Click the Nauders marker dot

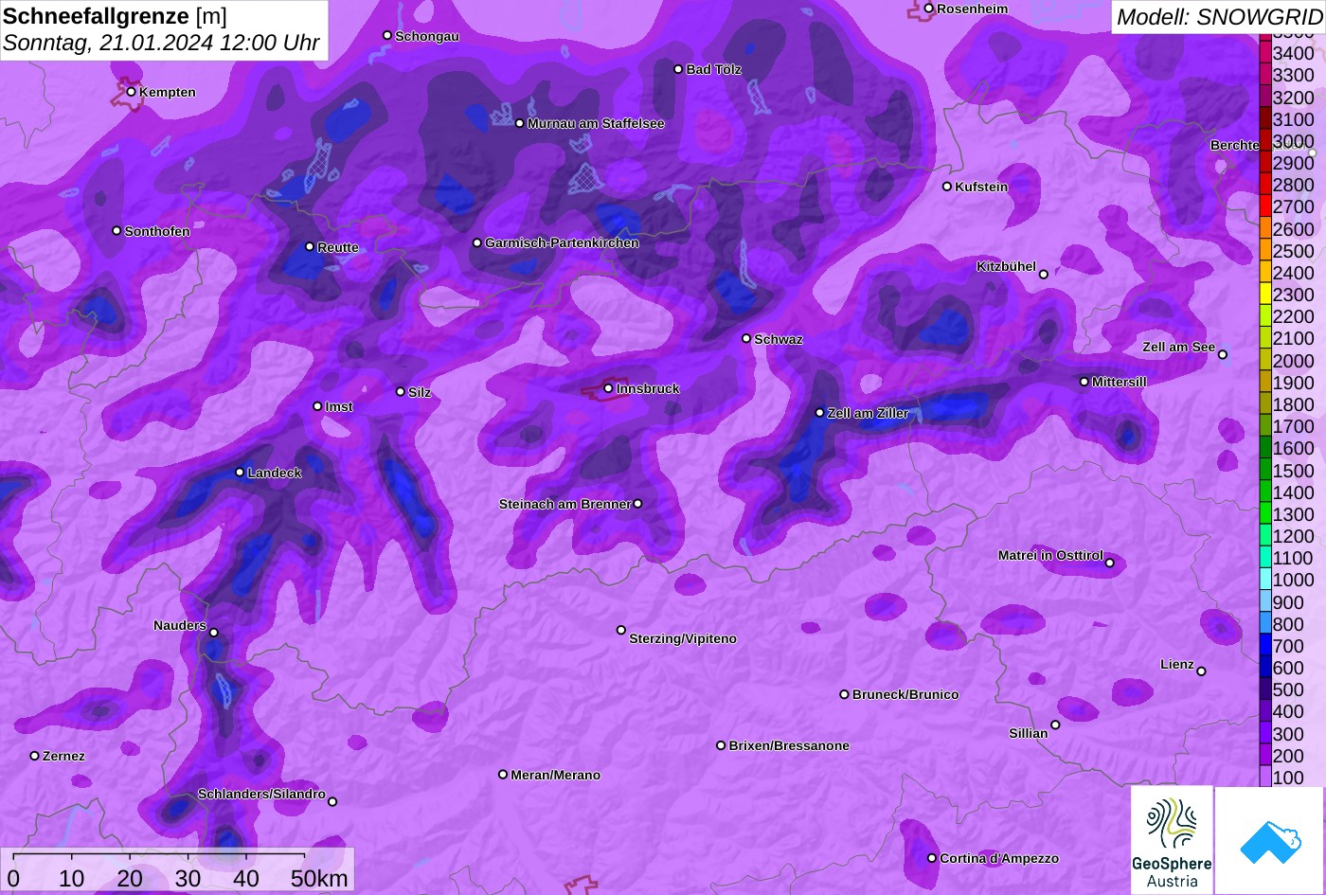point(214,633)
